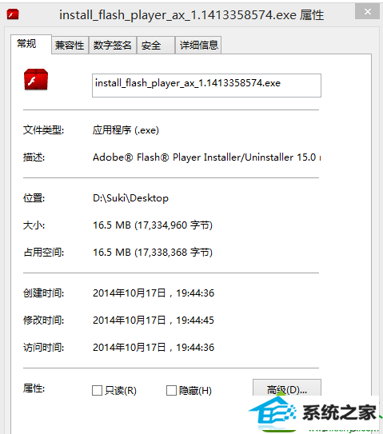Click the window title text ending in 属性

[192, 15]
